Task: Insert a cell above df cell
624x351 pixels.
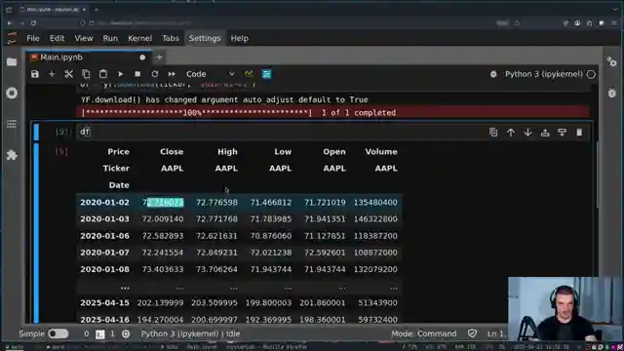Action: coord(545,133)
